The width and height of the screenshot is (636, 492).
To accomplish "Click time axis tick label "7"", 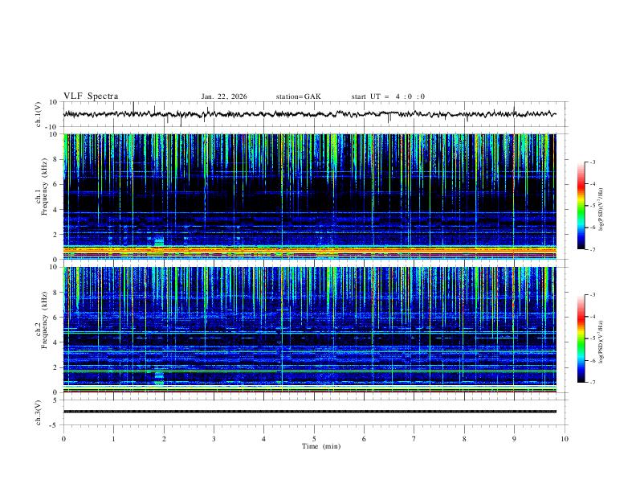I will (414, 439).
